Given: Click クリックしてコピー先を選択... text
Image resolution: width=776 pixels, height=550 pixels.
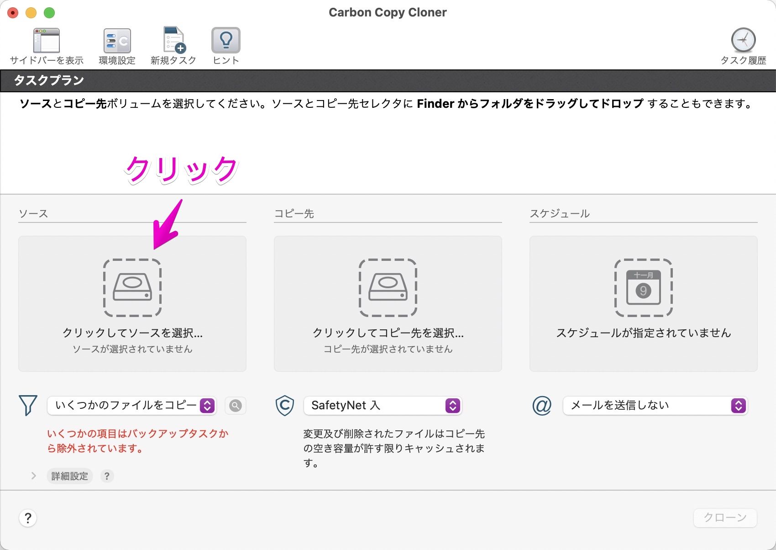Looking at the screenshot, I should point(388,333).
